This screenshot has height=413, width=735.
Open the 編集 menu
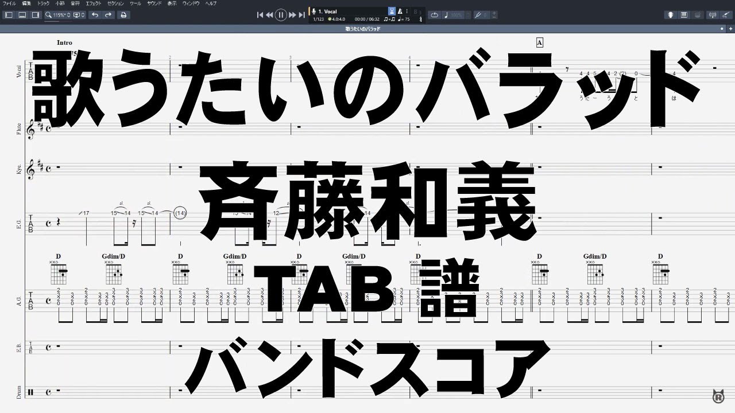(x=26, y=3)
